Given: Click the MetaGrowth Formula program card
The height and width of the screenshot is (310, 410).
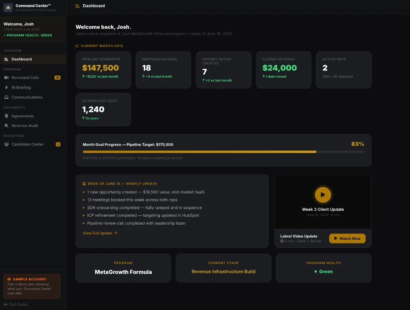Looking at the screenshot, I should [123, 268].
